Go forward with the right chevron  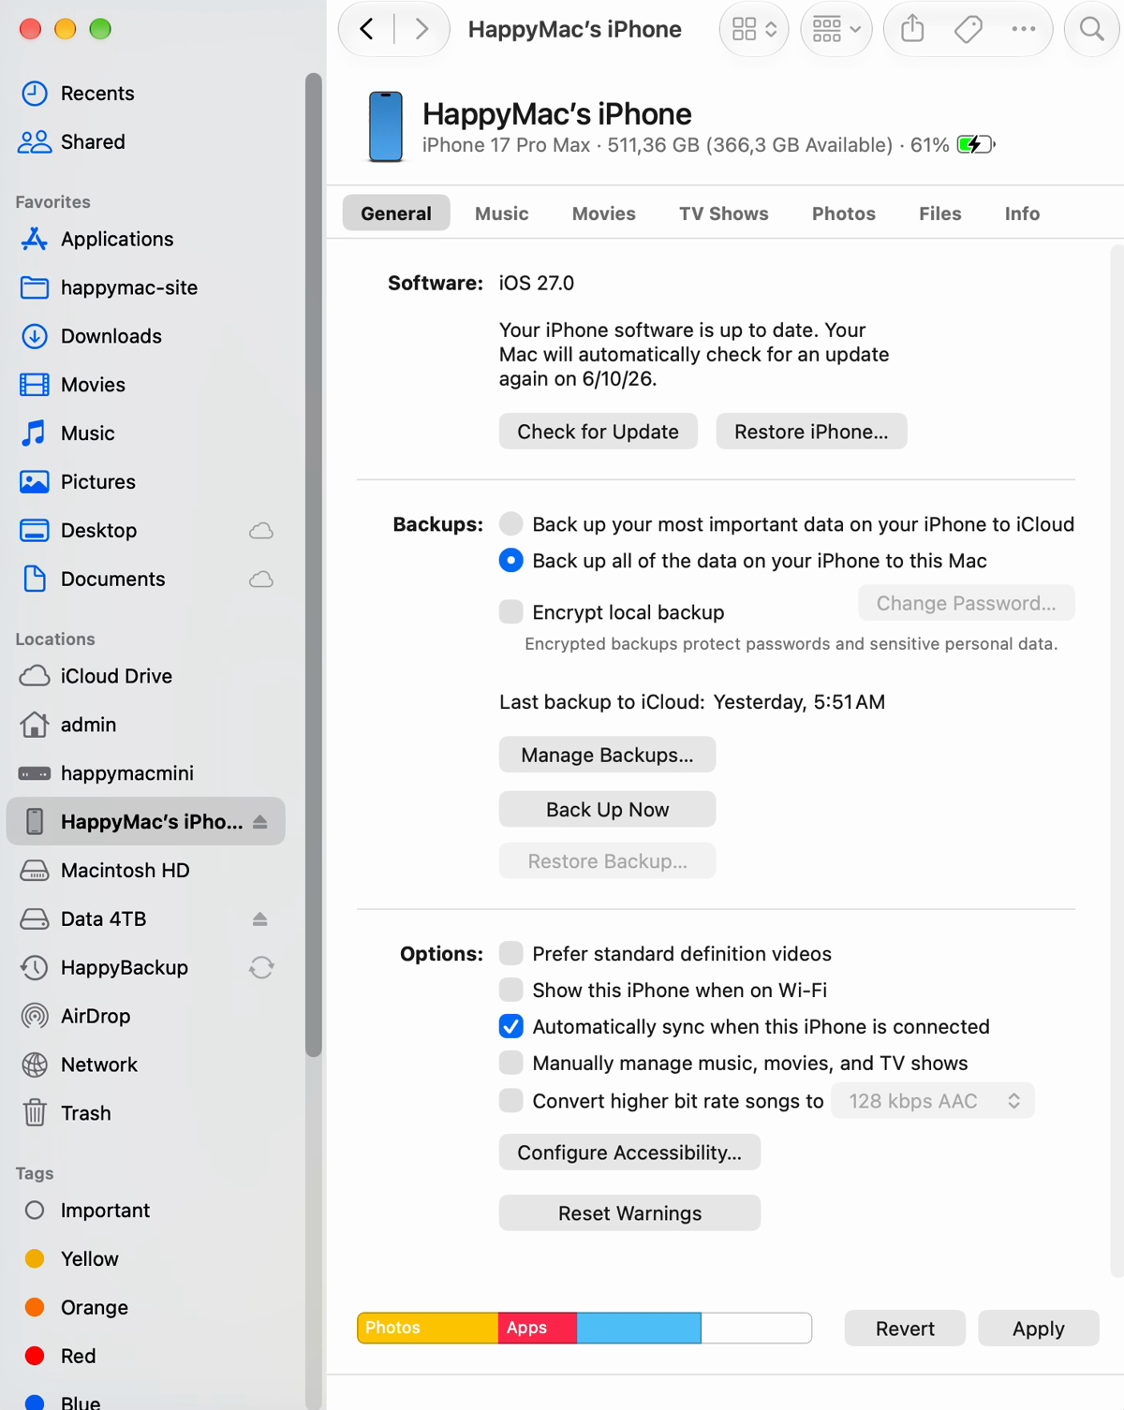tap(421, 29)
